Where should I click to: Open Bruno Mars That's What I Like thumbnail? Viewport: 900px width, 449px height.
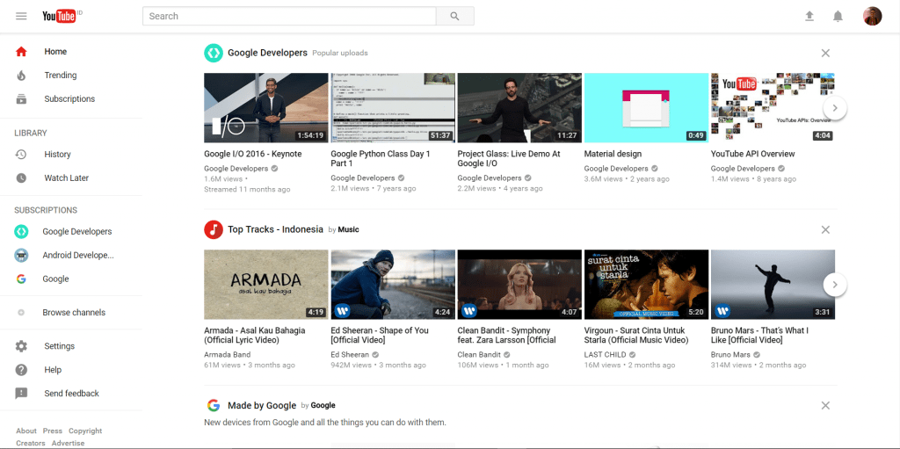pyautogui.click(x=773, y=284)
